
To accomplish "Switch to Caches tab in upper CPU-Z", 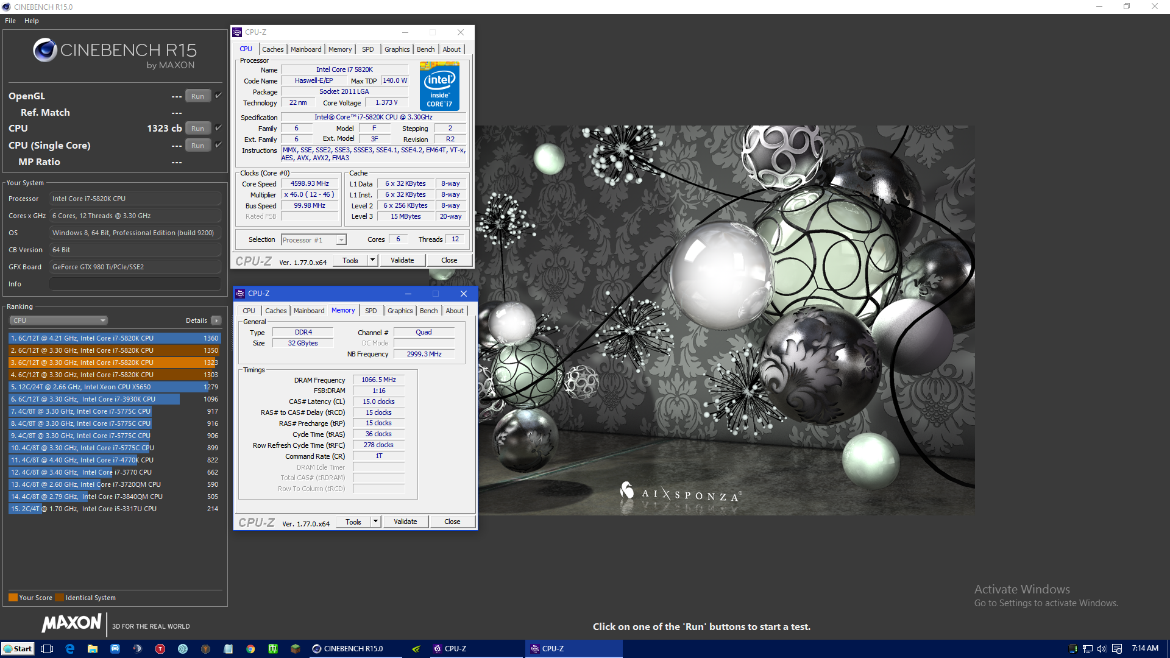I will [x=273, y=49].
